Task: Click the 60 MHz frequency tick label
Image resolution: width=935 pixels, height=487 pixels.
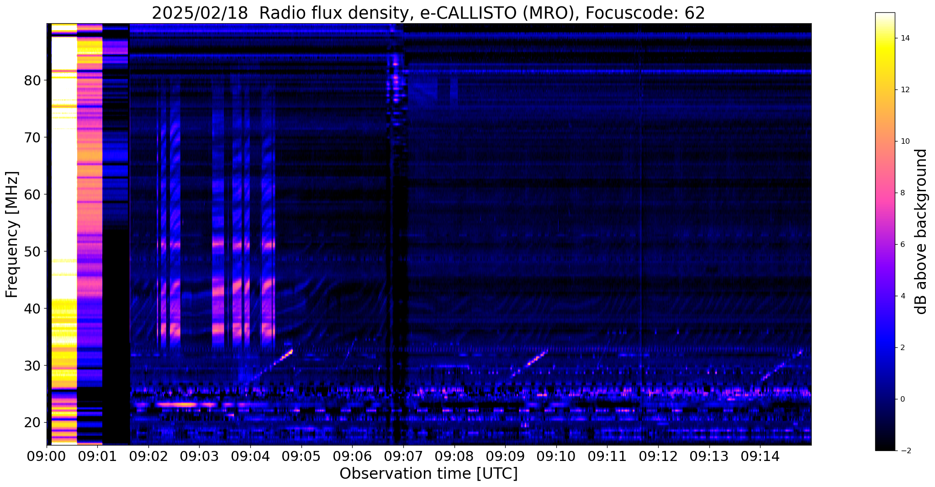Action: pos(33,194)
